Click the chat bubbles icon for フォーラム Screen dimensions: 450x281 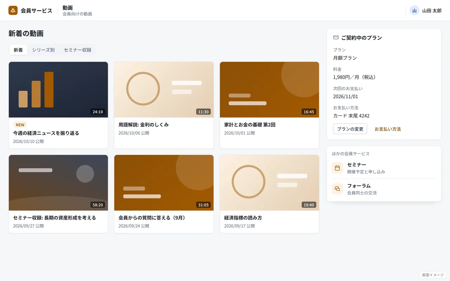(x=337, y=189)
